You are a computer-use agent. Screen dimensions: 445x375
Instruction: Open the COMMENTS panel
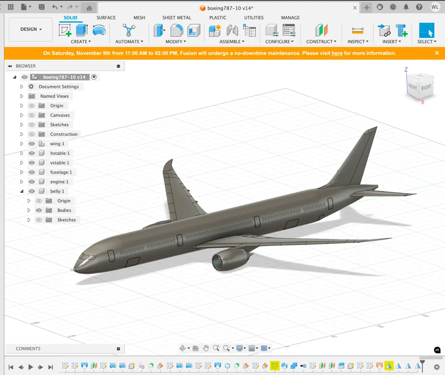(29, 348)
